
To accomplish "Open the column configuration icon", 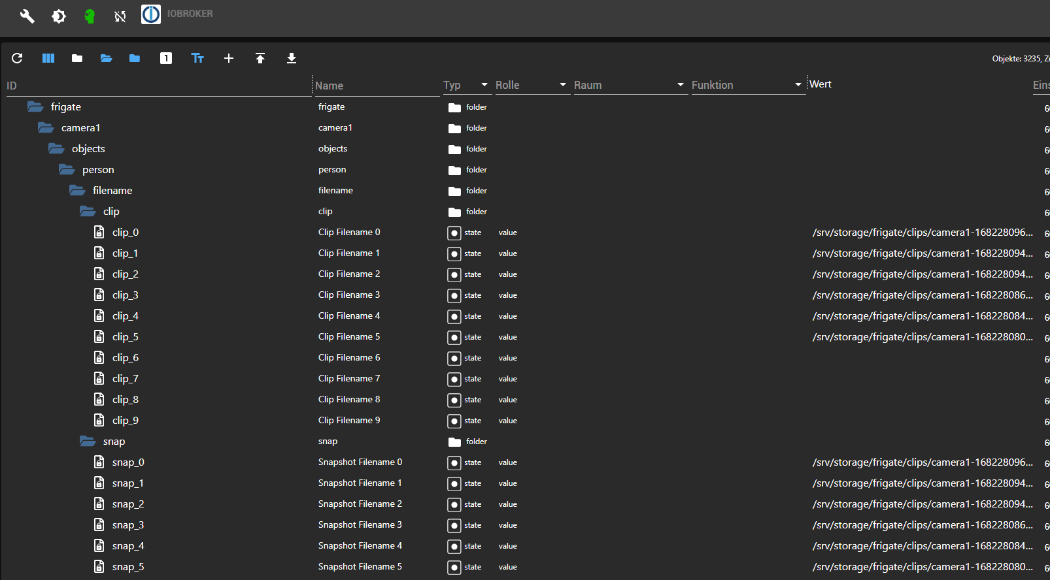I will pyautogui.click(x=48, y=58).
